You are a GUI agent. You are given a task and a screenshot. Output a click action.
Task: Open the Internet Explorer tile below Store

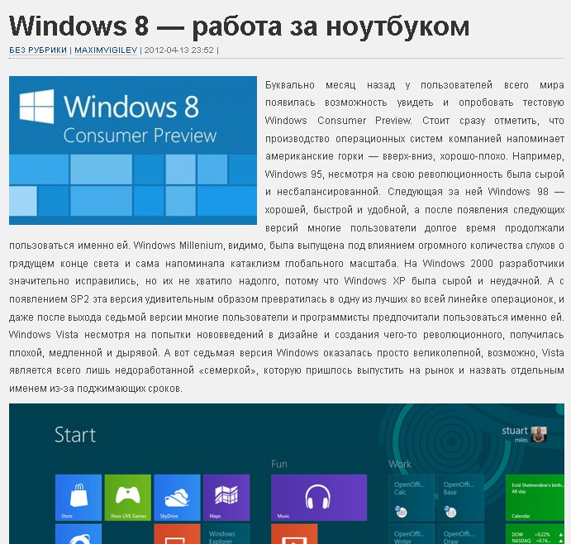79,534
